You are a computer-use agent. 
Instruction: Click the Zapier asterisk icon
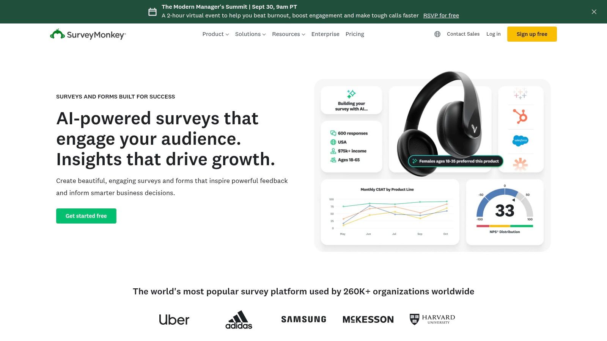(x=520, y=164)
